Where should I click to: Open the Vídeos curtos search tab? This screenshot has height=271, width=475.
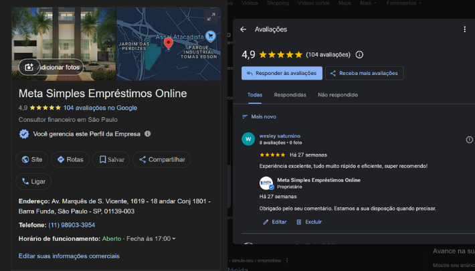314,3
